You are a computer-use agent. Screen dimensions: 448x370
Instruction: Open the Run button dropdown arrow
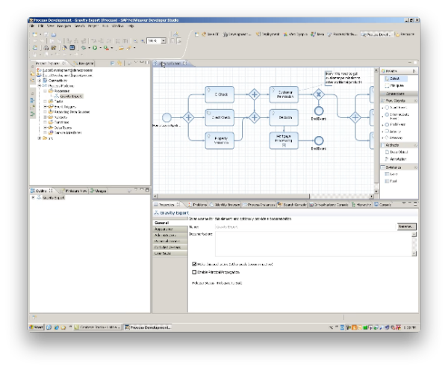[100, 48]
